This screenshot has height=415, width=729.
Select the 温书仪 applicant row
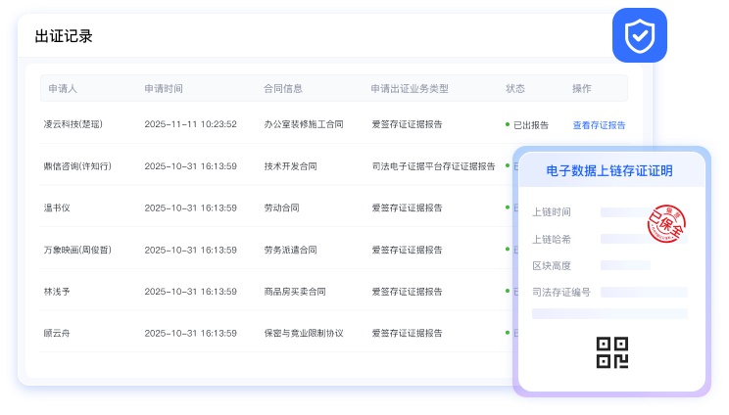(59, 208)
